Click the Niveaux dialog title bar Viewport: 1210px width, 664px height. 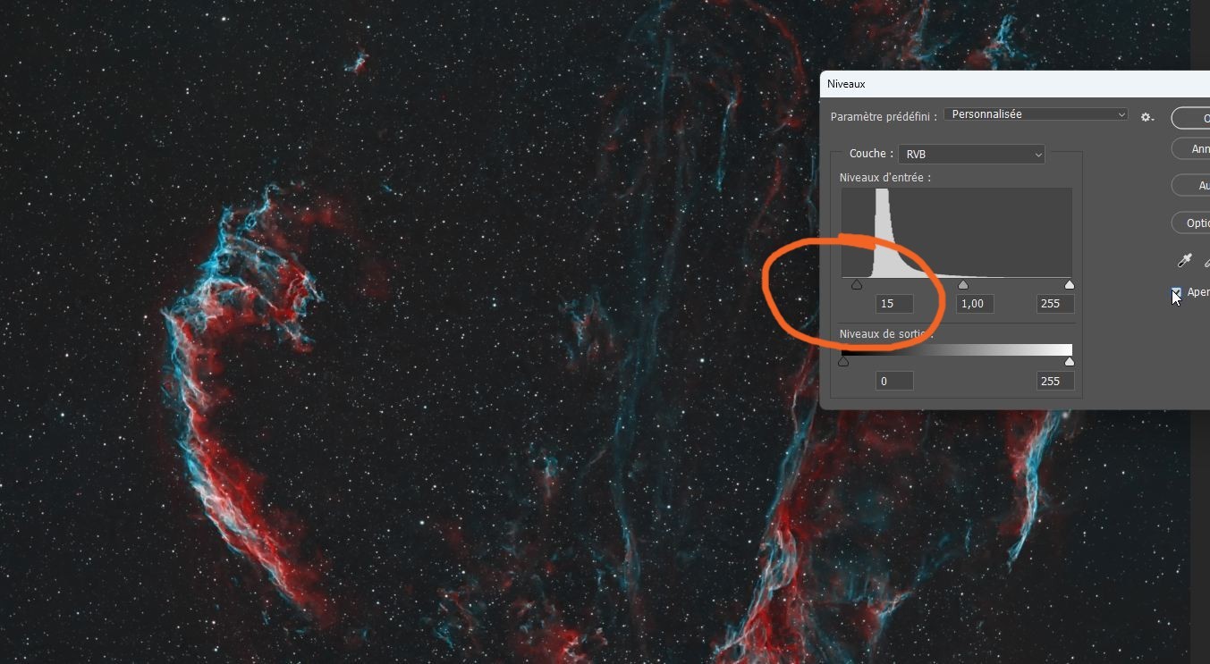(x=1015, y=84)
